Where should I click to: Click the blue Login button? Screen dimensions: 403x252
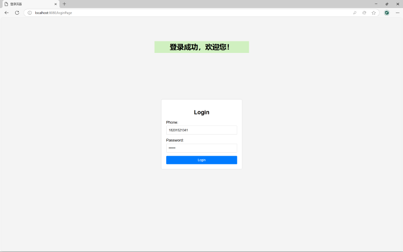(201, 160)
